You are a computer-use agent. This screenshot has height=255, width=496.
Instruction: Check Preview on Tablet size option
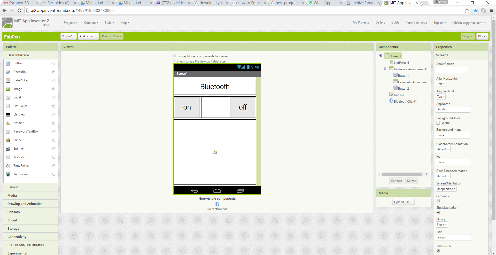(x=175, y=61)
